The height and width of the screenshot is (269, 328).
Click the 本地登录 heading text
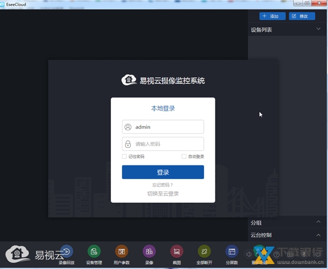tap(163, 108)
